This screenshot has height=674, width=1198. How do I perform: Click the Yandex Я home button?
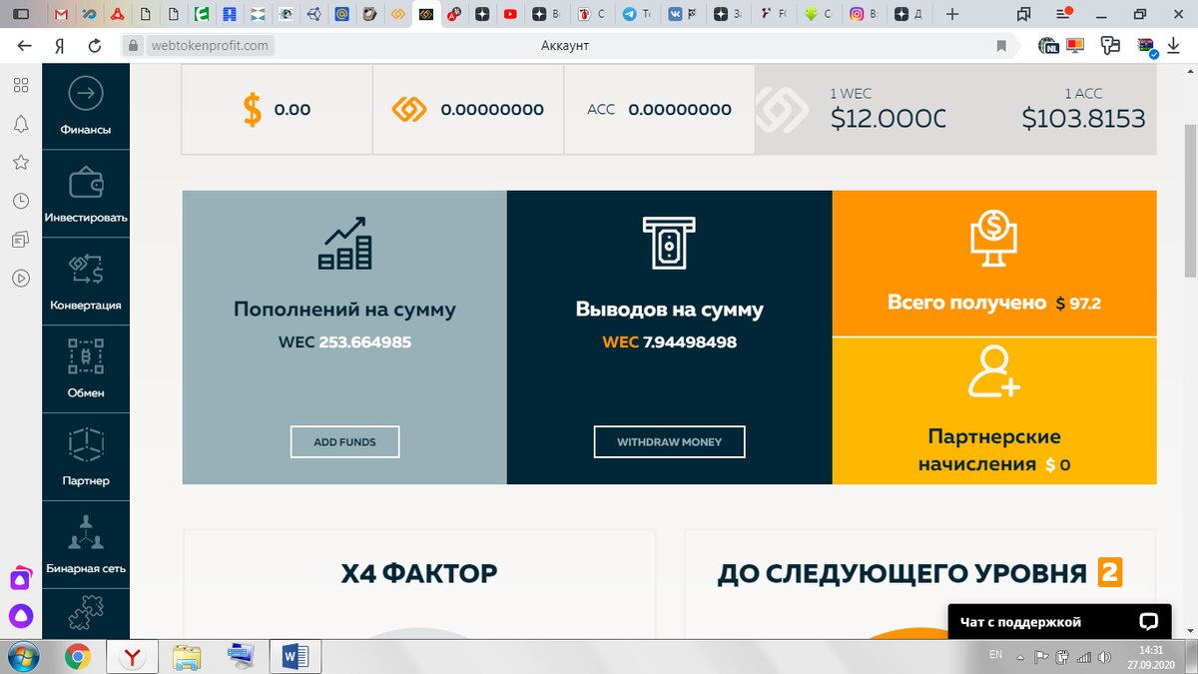click(x=60, y=45)
